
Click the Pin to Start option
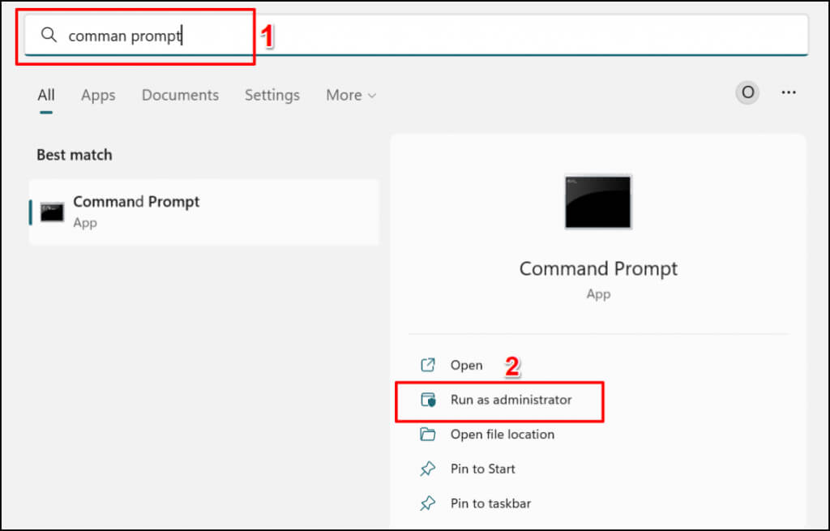pyautogui.click(x=482, y=469)
